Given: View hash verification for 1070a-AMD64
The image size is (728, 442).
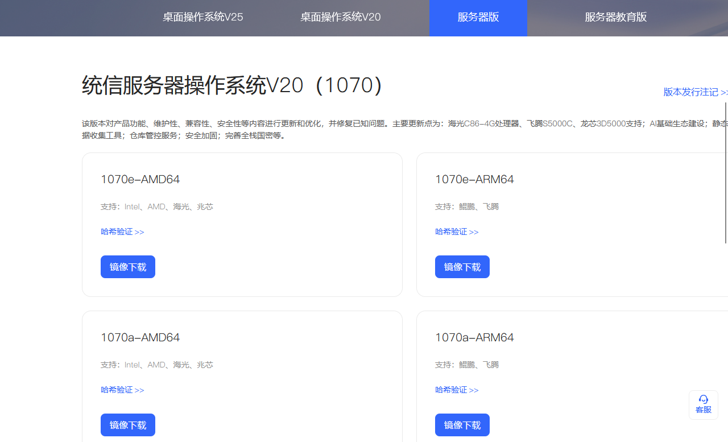Looking at the screenshot, I should pyautogui.click(x=122, y=390).
